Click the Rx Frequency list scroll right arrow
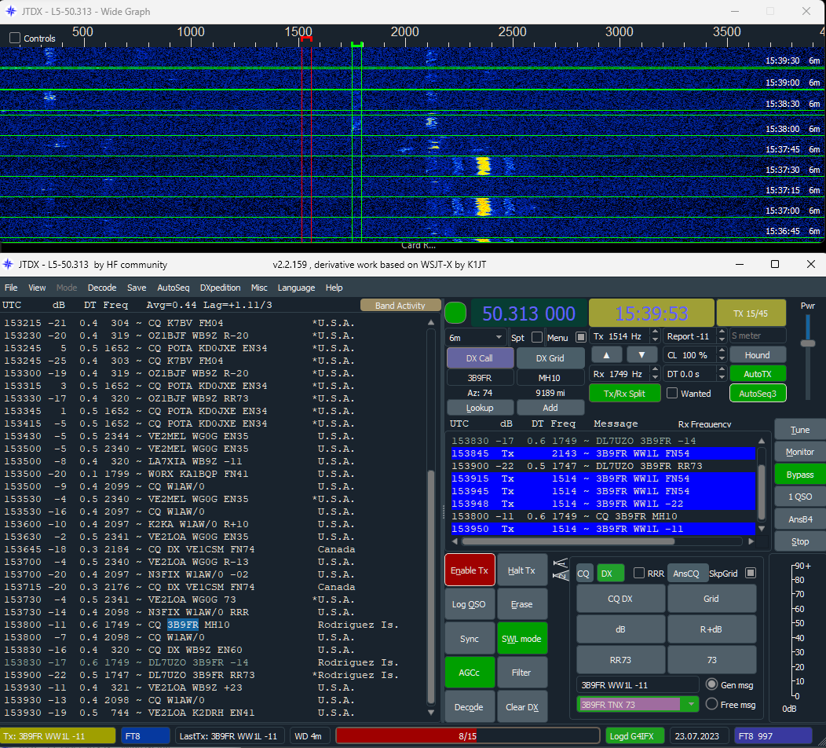This screenshot has height=748, width=826. point(751,541)
